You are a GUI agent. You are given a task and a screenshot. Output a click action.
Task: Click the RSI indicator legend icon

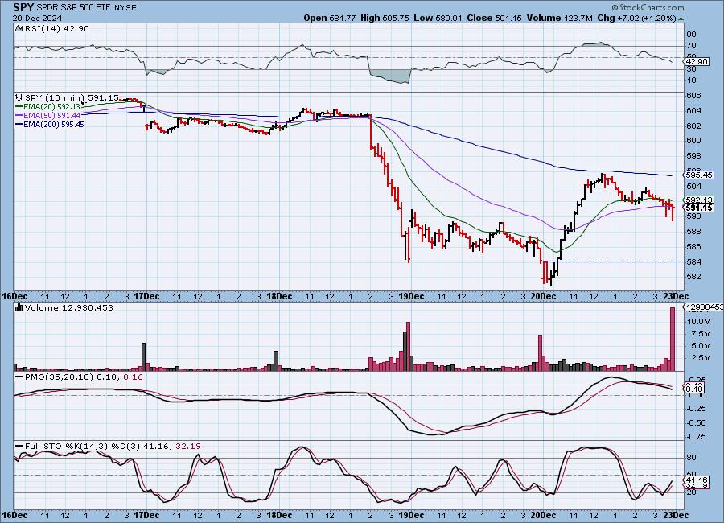click(x=19, y=29)
